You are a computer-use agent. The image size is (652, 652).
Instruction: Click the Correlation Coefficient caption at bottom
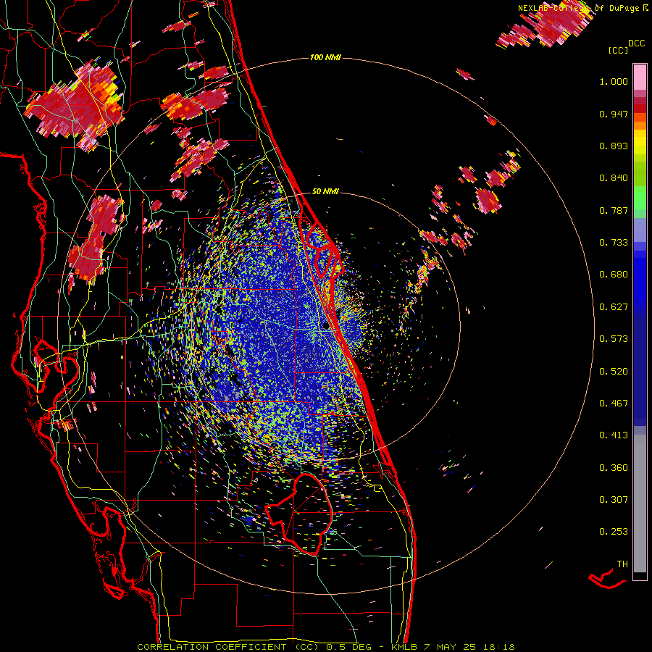click(326, 647)
